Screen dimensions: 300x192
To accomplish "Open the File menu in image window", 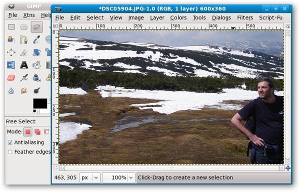I will pos(59,18).
